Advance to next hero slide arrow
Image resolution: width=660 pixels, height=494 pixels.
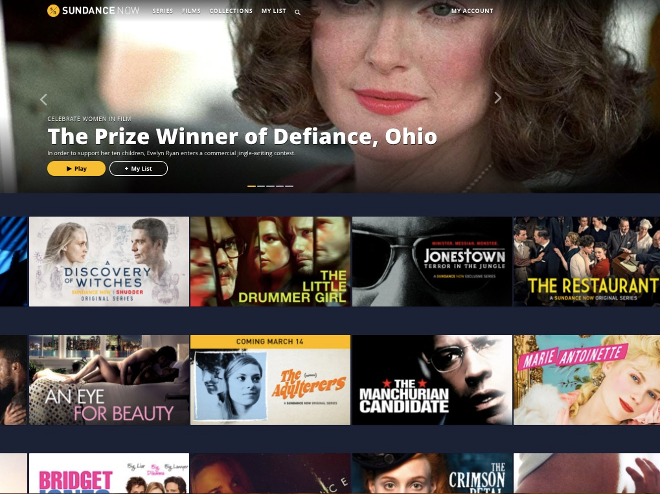(497, 98)
